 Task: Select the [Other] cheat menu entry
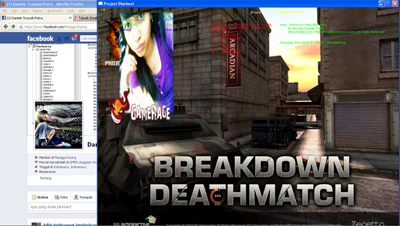click(126, 30)
